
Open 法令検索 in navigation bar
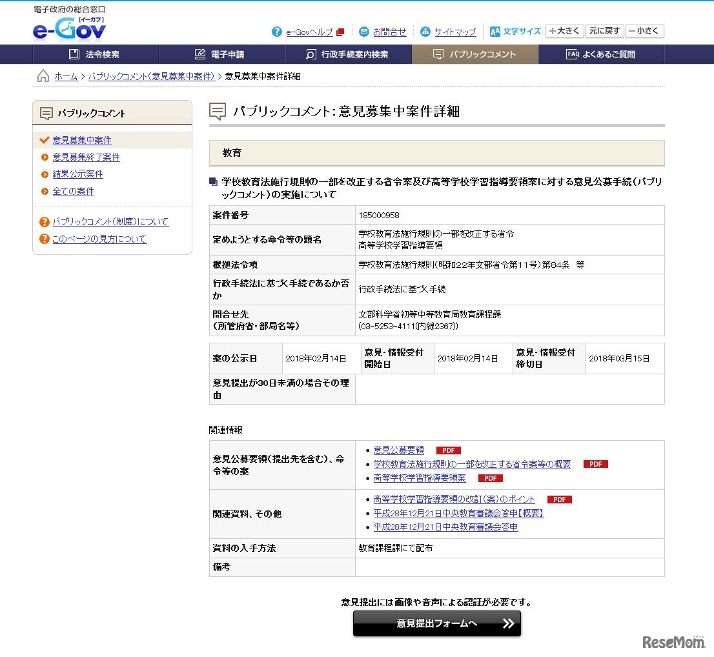tap(96, 54)
